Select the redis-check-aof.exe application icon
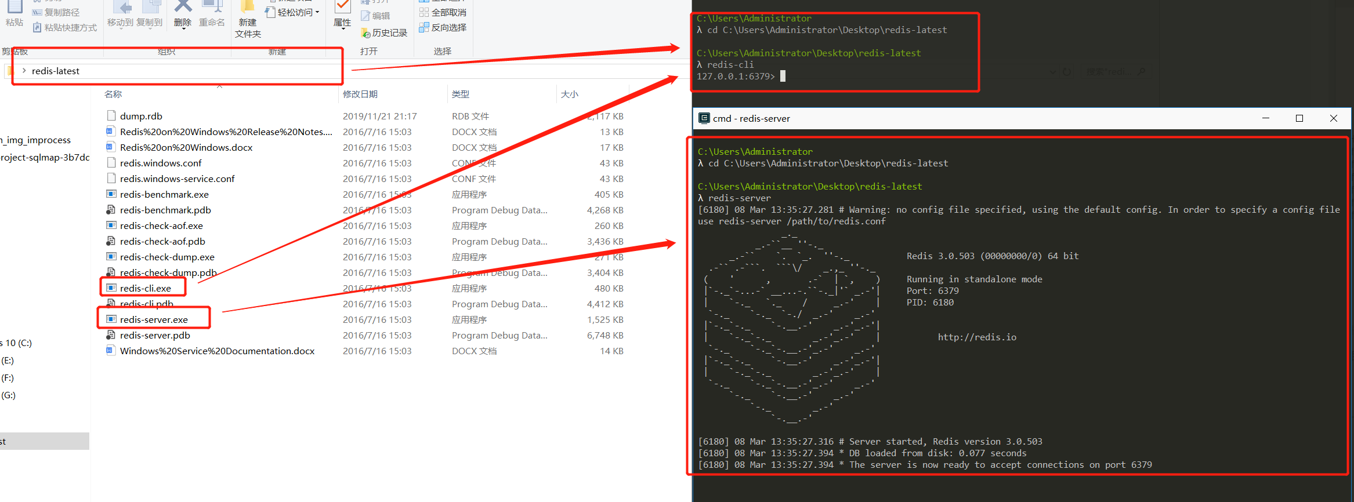Viewport: 1354px width, 502px height. pos(111,225)
